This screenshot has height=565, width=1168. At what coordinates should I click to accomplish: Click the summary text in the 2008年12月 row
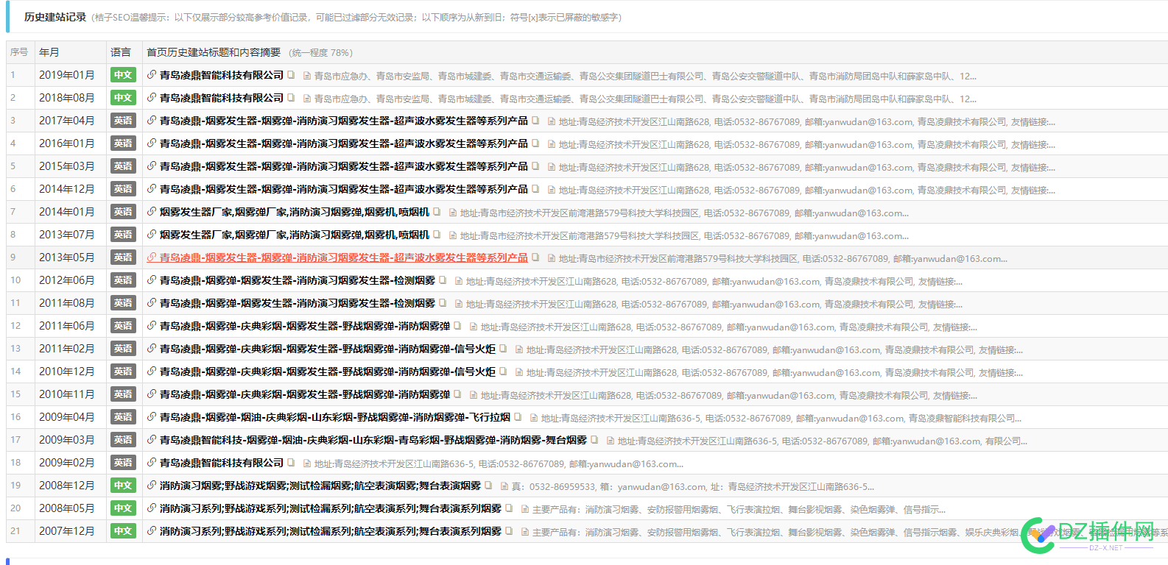click(693, 487)
